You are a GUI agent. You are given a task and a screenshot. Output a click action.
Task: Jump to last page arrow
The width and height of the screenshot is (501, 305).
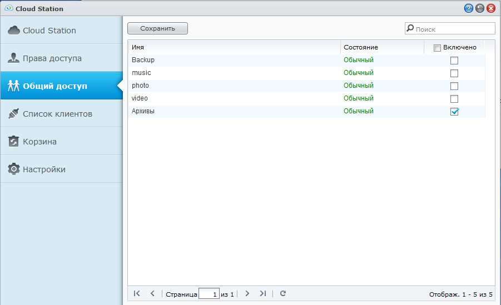(263, 293)
